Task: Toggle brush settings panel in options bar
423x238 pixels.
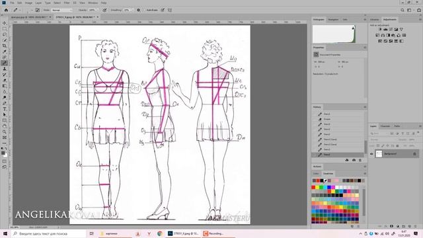Action: 38,10
